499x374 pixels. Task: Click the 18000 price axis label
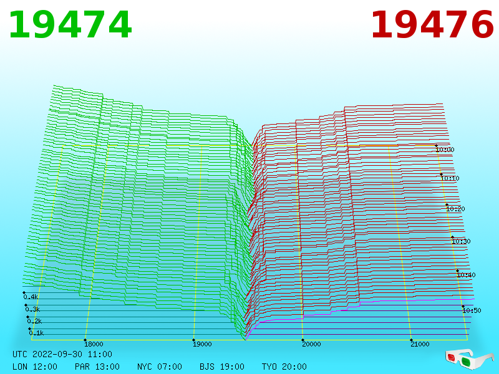[94, 344]
